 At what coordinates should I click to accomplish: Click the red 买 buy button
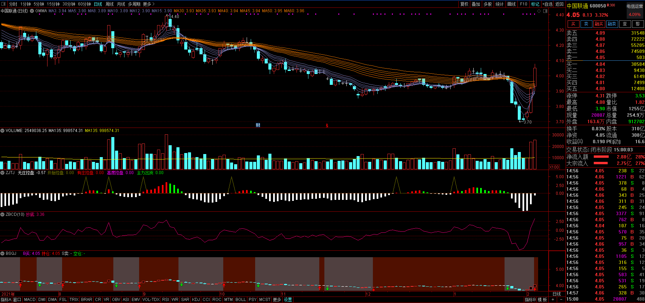click(x=573, y=24)
